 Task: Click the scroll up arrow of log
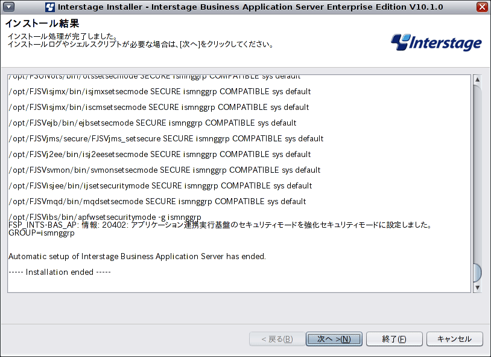tap(477, 79)
